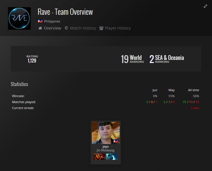The height and width of the screenshot is (171, 212).
Task: Click jeyo's Ember Spirit hero icon
Action: click(99, 157)
